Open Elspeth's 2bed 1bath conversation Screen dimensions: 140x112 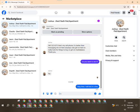click(20, 72)
